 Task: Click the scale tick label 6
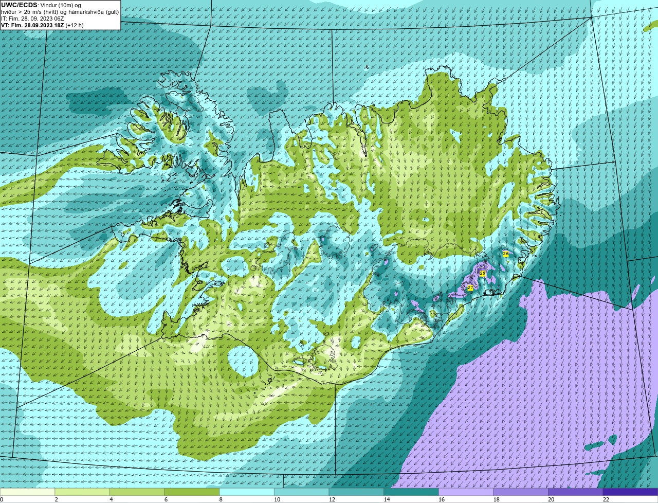[x=166, y=499]
